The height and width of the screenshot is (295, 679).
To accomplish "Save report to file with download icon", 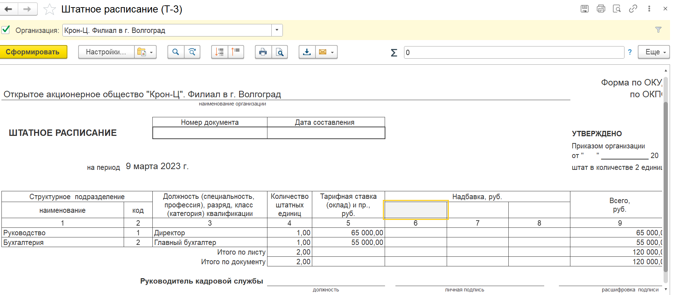I will [x=307, y=52].
